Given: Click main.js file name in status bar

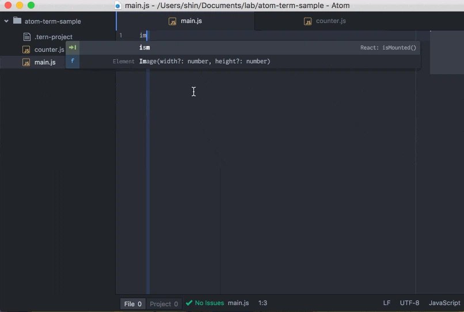Looking at the screenshot, I should [238, 303].
